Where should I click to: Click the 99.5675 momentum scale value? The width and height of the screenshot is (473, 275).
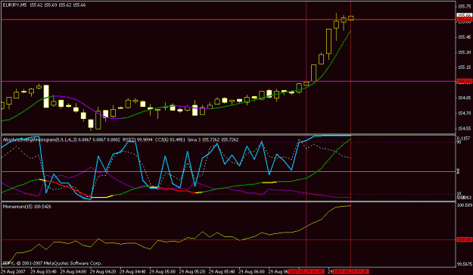coord(465,264)
